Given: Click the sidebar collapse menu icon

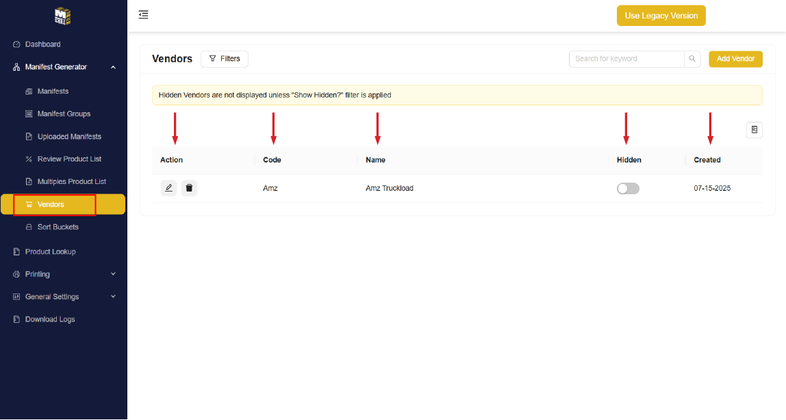Looking at the screenshot, I should coord(143,14).
